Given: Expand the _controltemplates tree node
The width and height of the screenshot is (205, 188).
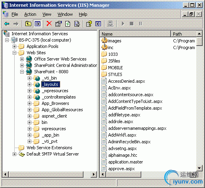Looking at the screenshot, I should 29,97.
